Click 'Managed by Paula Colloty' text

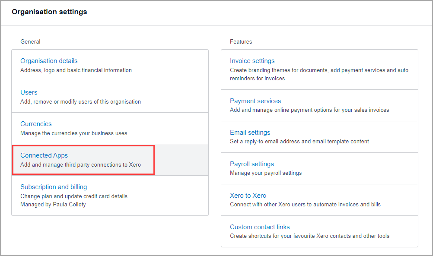point(53,205)
